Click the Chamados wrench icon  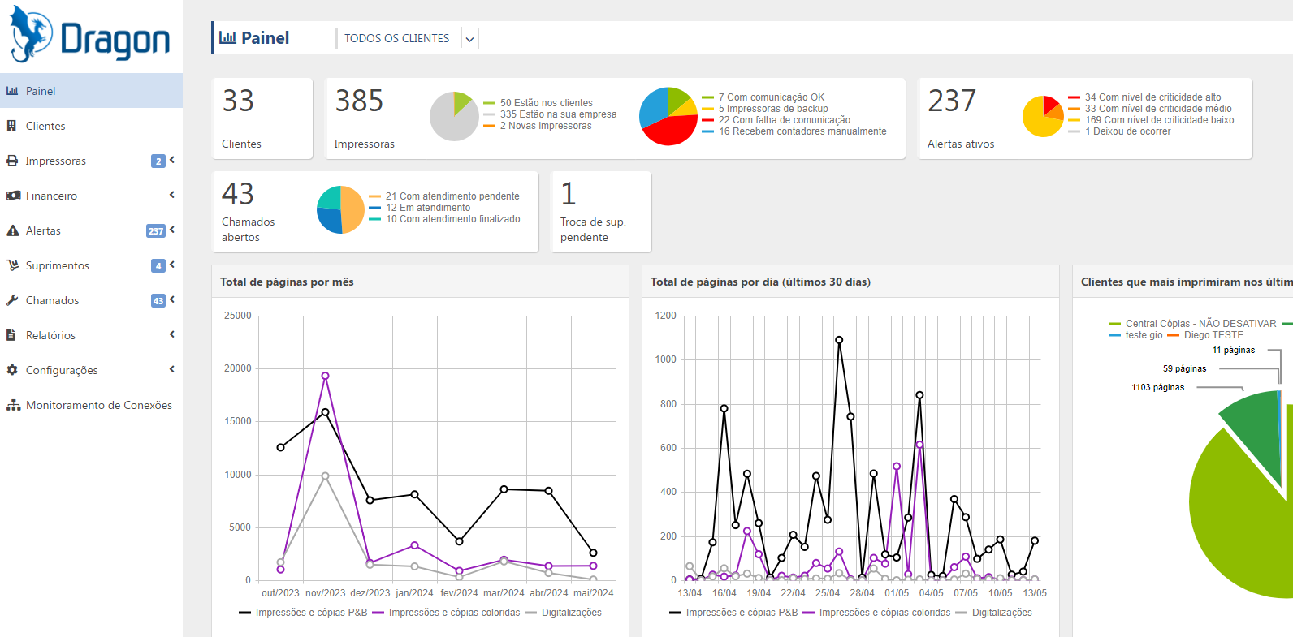click(12, 300)
